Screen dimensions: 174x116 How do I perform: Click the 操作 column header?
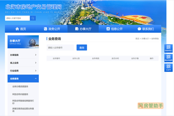[152, 58]
